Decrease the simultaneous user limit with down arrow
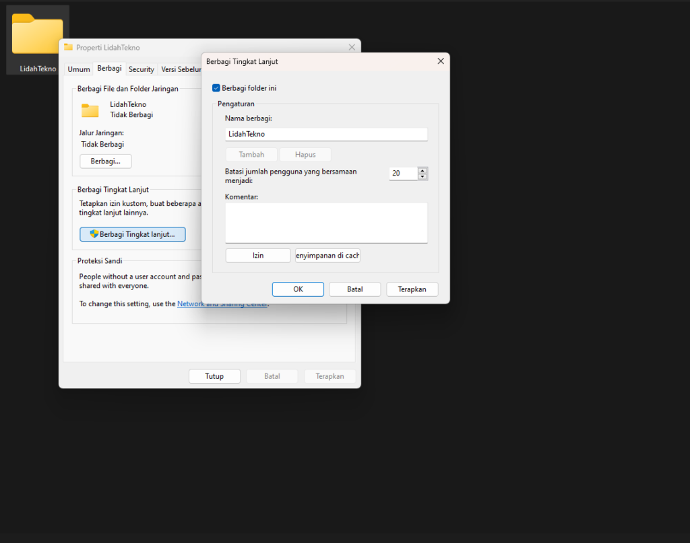This screenshot has height=543, width=690. [422, 176]
